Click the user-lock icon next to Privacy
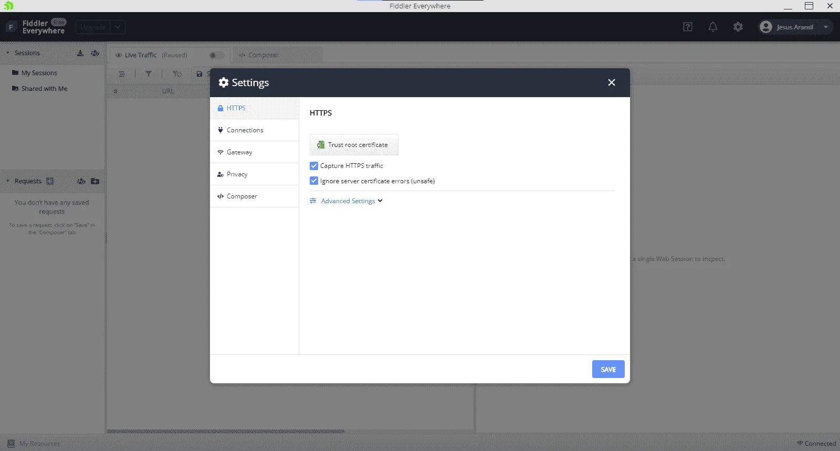The width and height of the screenshot is (840, 451). click(220, 174)
